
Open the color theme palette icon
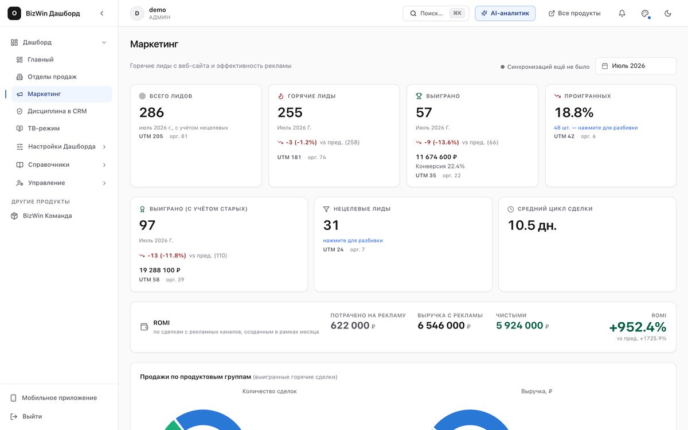coord(645,13)
